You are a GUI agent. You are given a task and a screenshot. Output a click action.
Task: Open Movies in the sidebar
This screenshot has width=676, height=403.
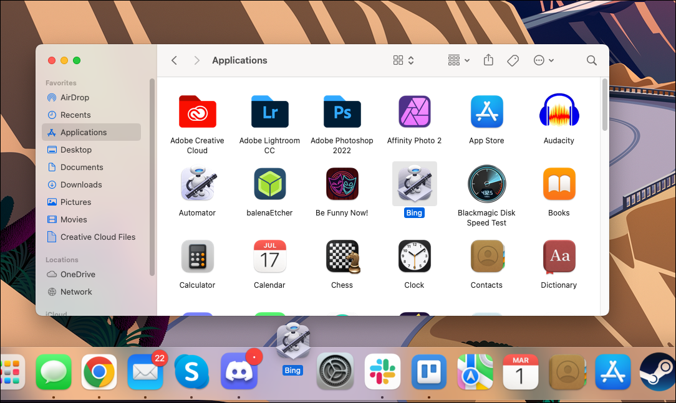[x=92, y=220]
